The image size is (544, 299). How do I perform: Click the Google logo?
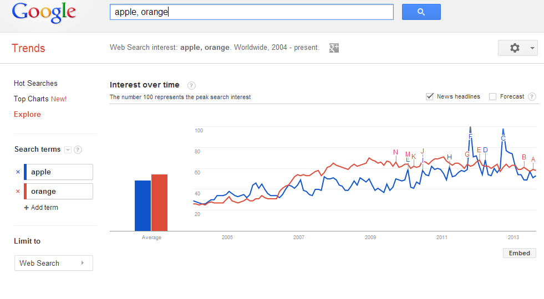click(44, 12)
